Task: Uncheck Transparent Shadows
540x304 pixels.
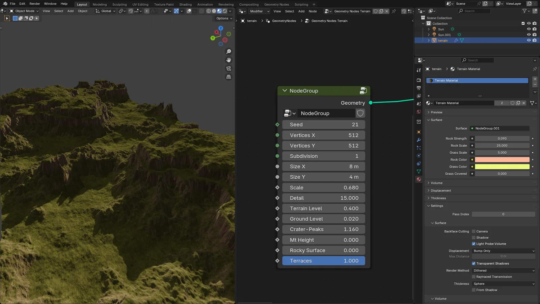Action: click(474, 263)
